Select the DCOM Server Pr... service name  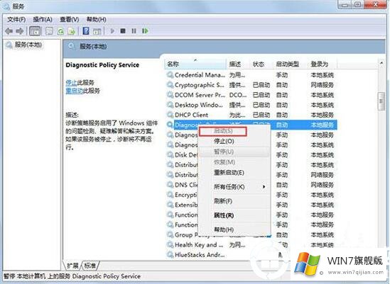point(200,95)
